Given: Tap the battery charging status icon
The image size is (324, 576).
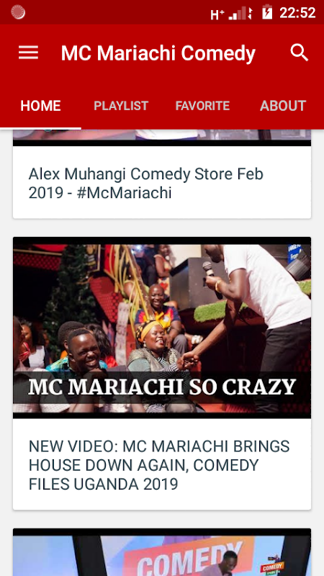Looking at the screenshot, I should (267, 12).
